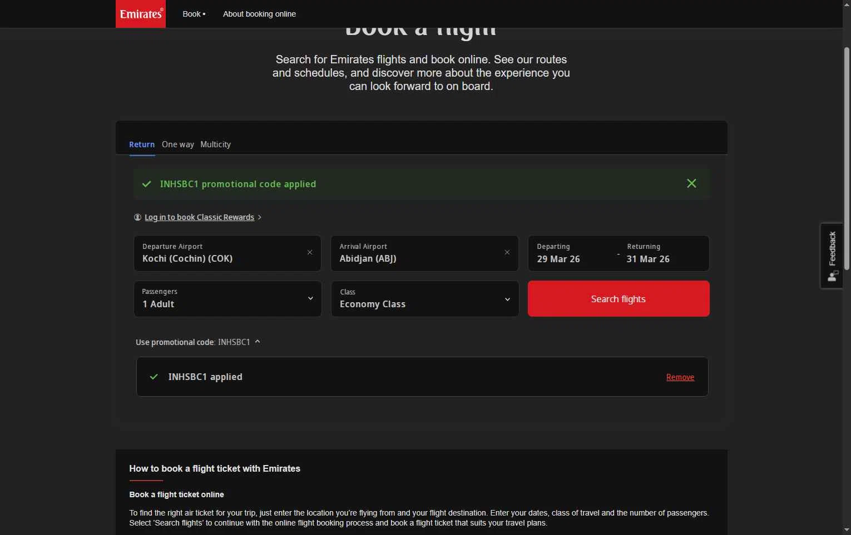Click the Classic Rewards login icon

pyautogui.click(x=137, y=217)
